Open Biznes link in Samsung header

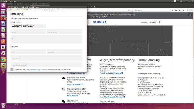click(153, 22)
